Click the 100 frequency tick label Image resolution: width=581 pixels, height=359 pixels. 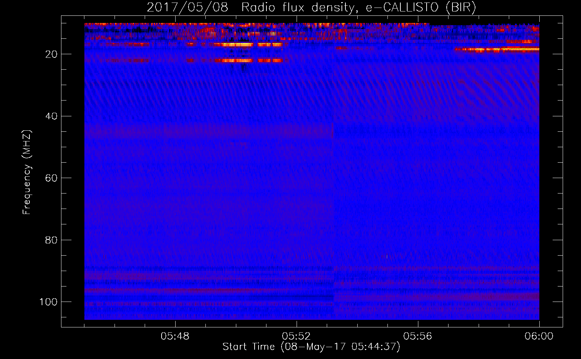pos(48,302)
